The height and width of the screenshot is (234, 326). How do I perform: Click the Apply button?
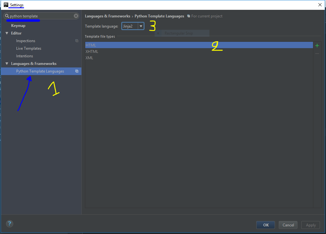pyautogui.click(x=310, y=225)
